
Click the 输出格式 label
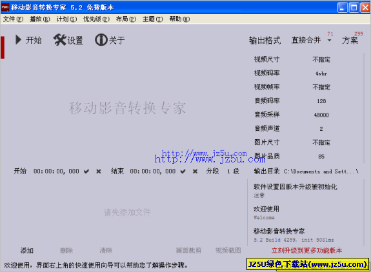point(265,41)
